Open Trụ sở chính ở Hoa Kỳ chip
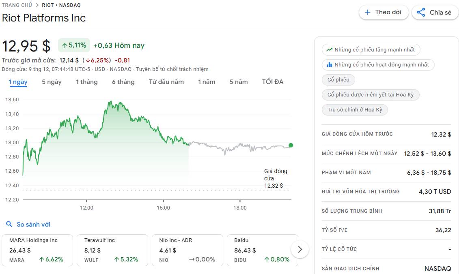This screenshot has height=274, width=459. [x=354, y=110]
